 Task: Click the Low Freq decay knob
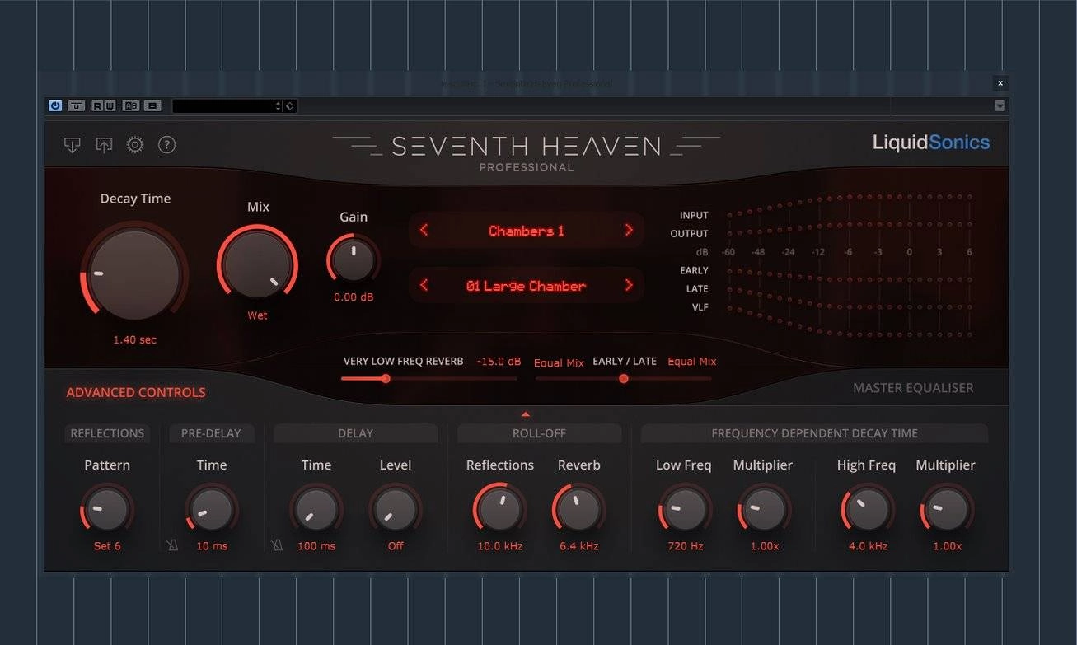click(684, 509)
